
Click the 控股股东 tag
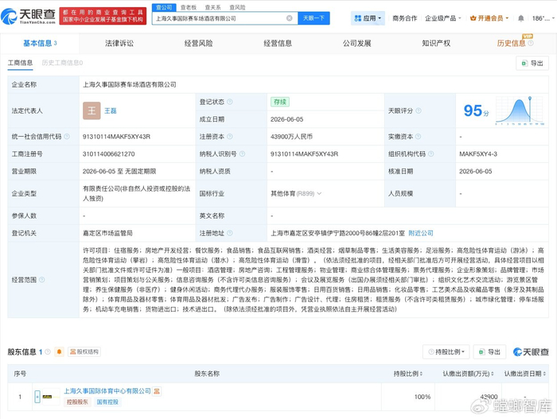click(77, 402)
